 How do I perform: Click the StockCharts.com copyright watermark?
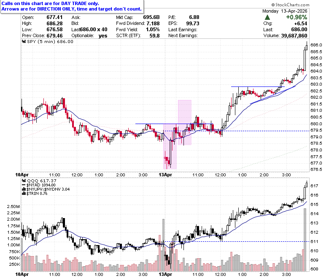coord(290,5)
